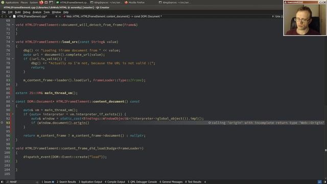Open the System panel menu
The width and height of the screenshot is (327, 184).
[x=34, y=3]
